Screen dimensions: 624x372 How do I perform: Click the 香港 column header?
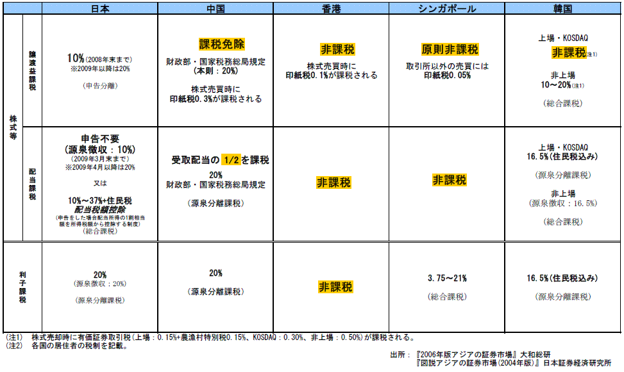pos(331,9)
